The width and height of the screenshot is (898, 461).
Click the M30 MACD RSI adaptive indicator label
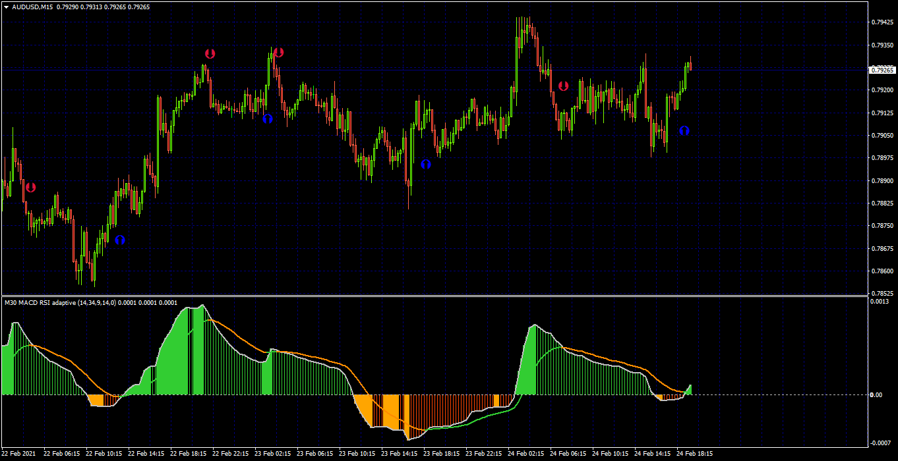tap(91, 303)
